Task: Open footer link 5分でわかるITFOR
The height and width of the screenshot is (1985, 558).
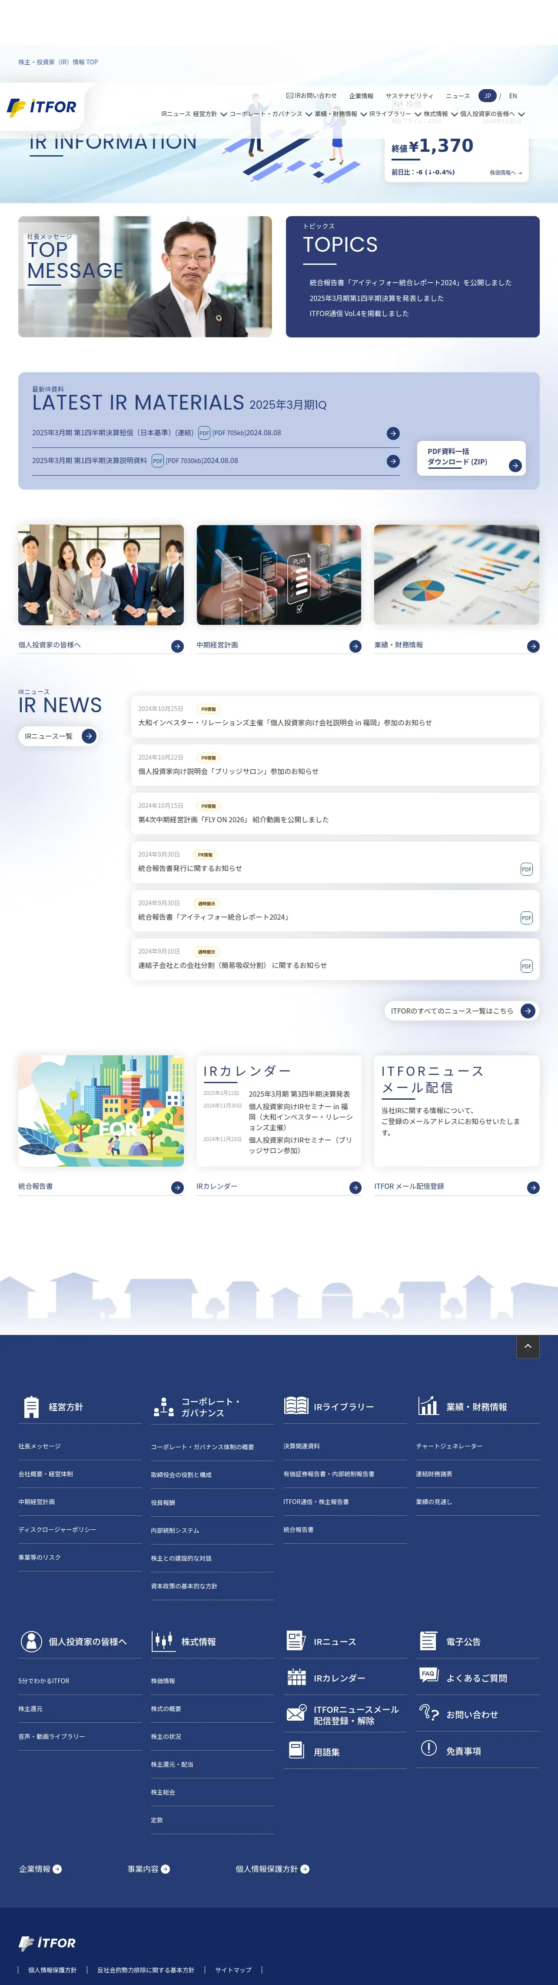Action: point(44,1681)
